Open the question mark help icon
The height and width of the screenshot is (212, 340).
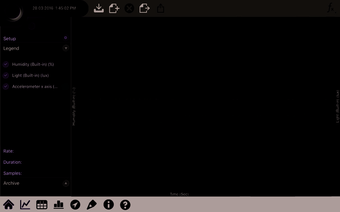pyautogui.click(x=125, y=205)
